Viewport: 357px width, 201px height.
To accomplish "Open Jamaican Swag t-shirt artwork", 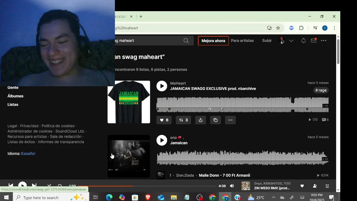I will pos(129,102).
